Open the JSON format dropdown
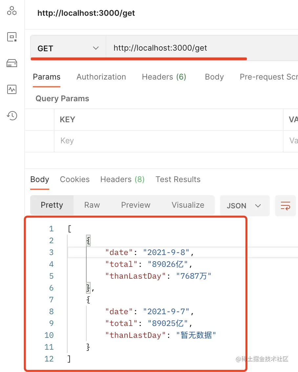 pyautogui.click(x=245, y=206)
